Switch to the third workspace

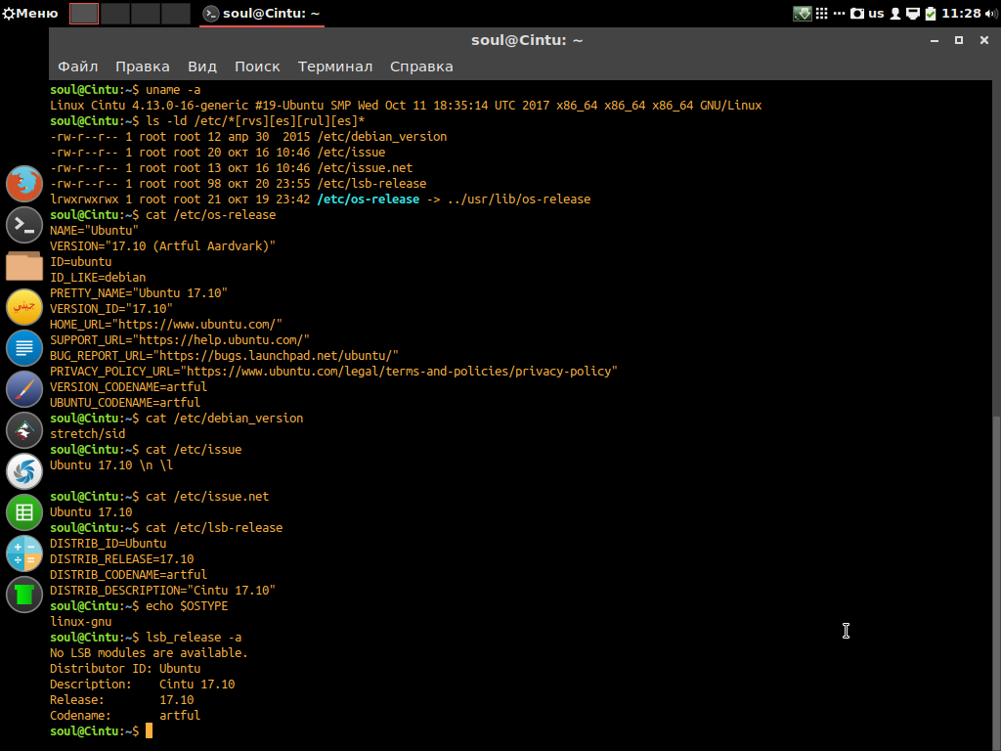click(146, 14)
